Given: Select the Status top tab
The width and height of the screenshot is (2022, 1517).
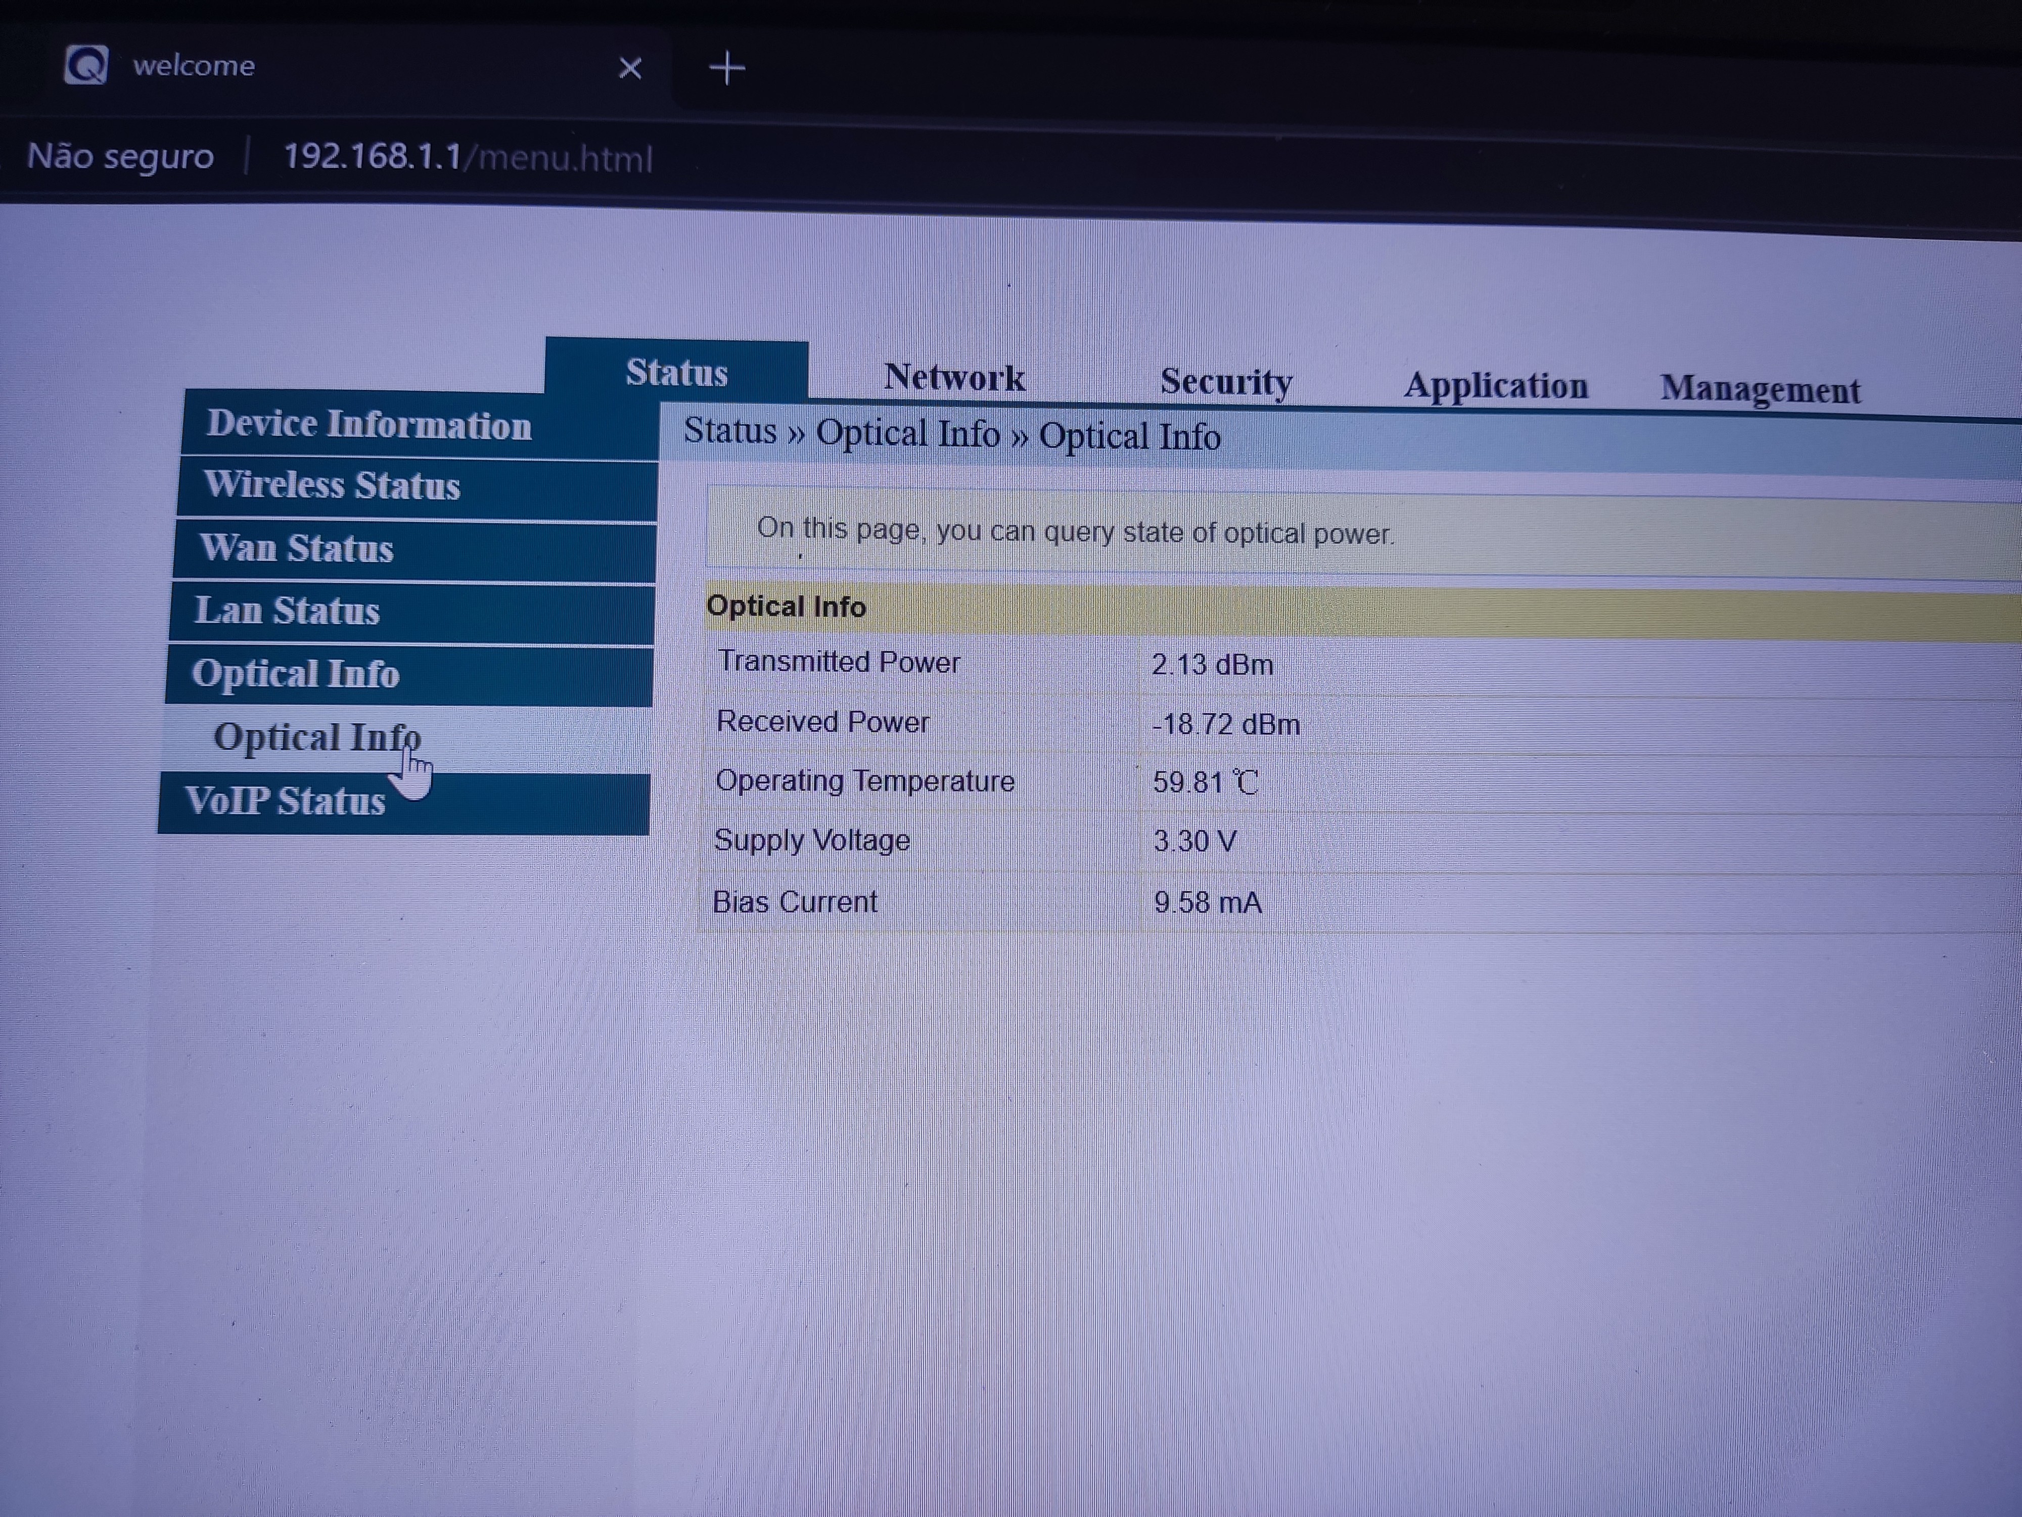Looking at the screenshot, I should pyautogui.click(x=676, y=372).
